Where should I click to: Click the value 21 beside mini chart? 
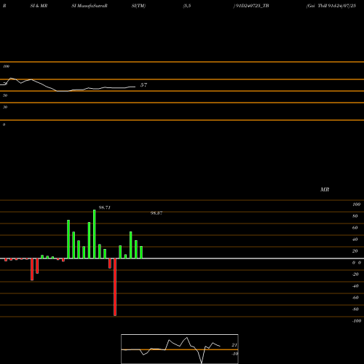[234, 345]
